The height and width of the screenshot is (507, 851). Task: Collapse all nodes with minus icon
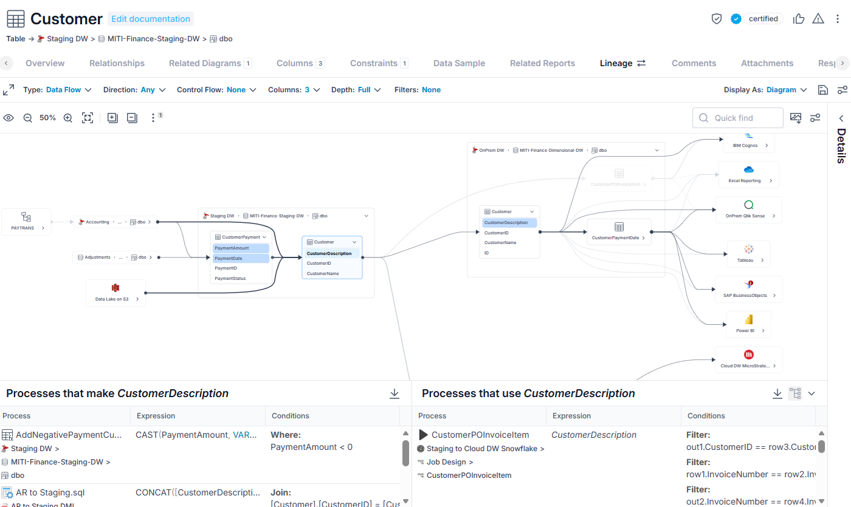pos(132,118)
